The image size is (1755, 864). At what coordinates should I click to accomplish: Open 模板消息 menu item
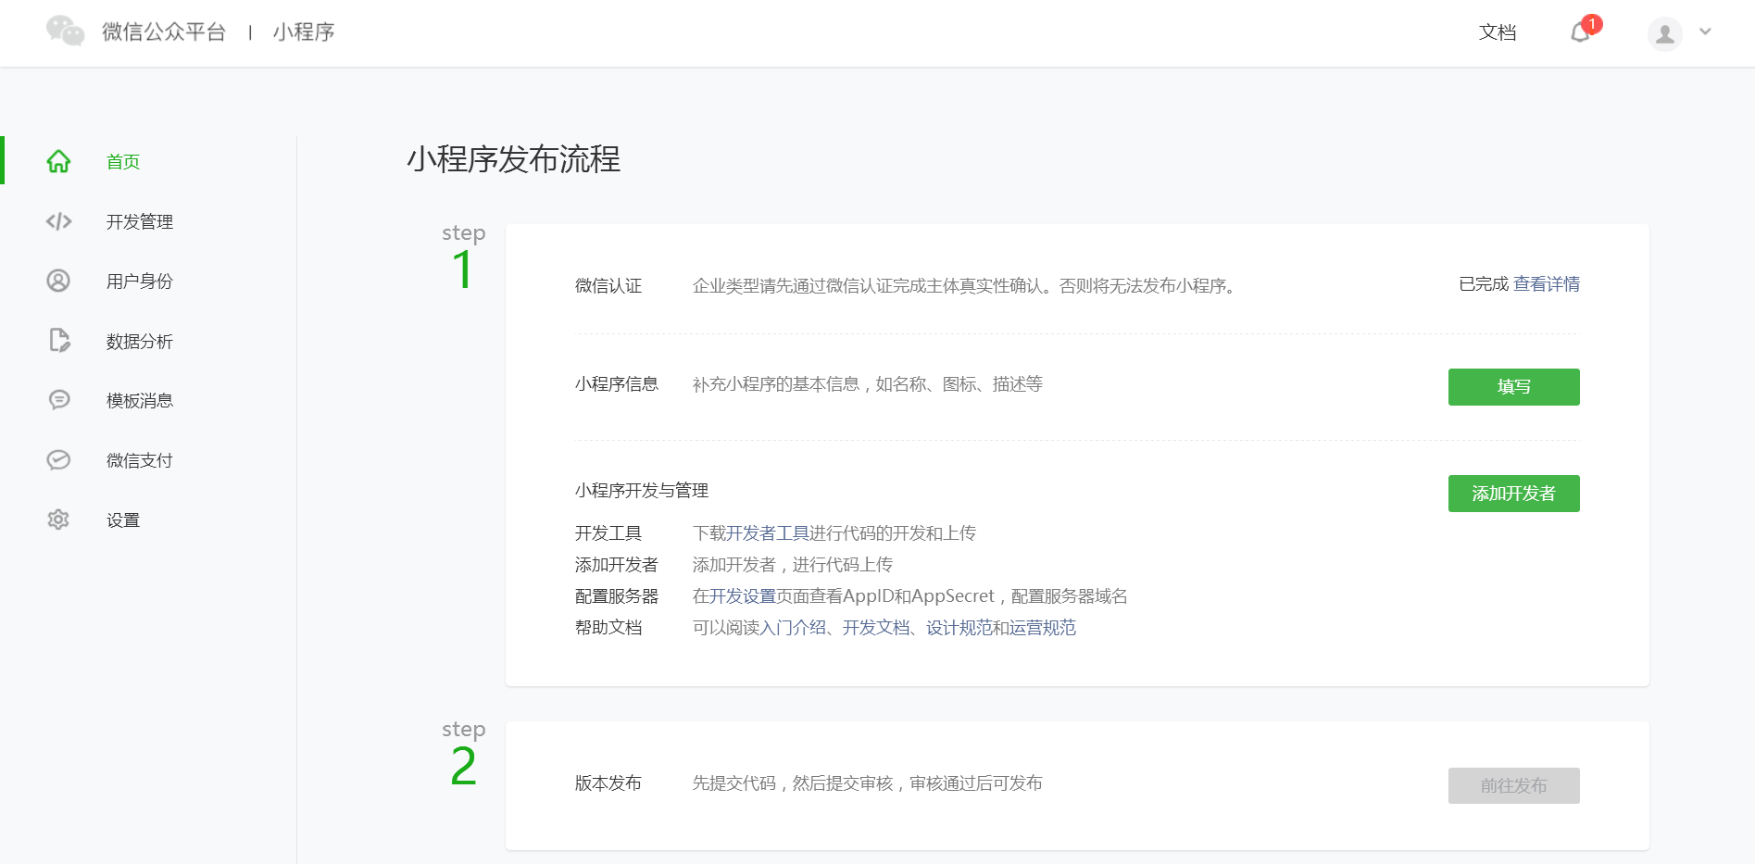click(x=140, y=401)
